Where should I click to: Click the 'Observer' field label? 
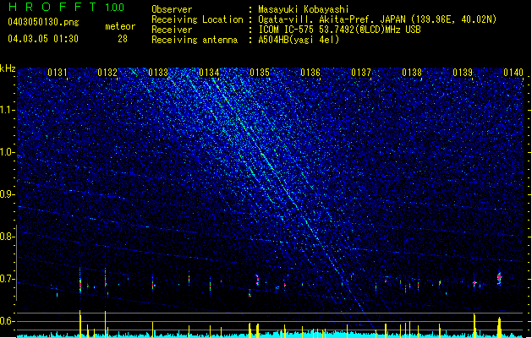point(172,9)
